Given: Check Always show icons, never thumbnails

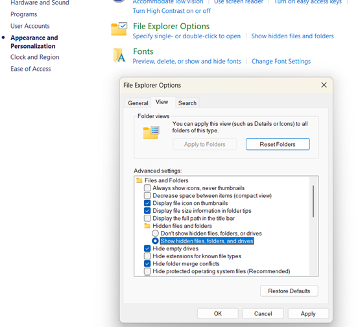Looking at the screenshot, I should [x=147, y=188].
